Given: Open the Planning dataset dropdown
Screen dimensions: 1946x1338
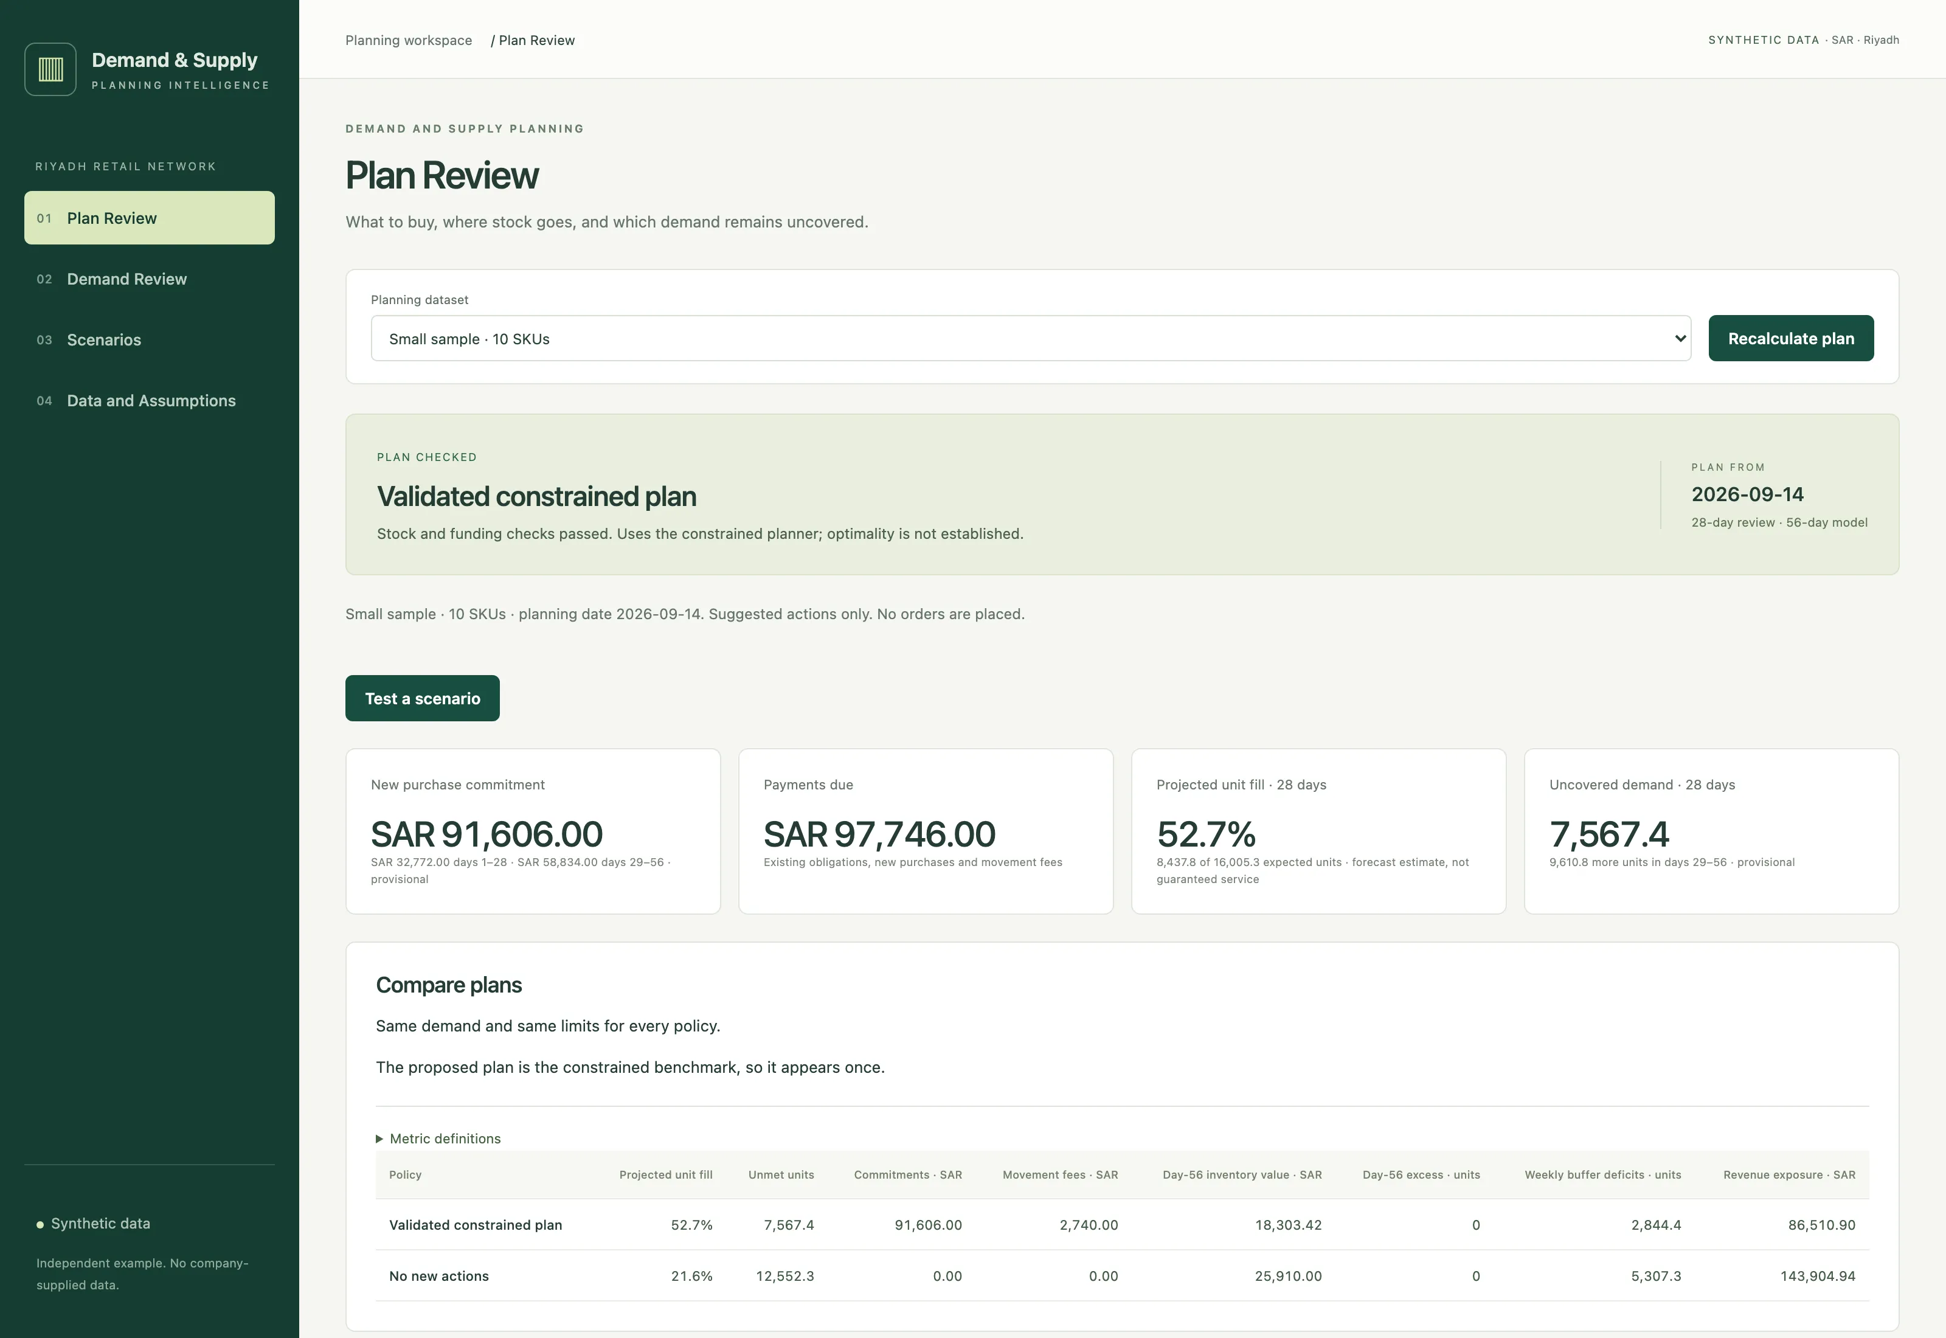Looking at the screenshot, I should click(1031, 339).
